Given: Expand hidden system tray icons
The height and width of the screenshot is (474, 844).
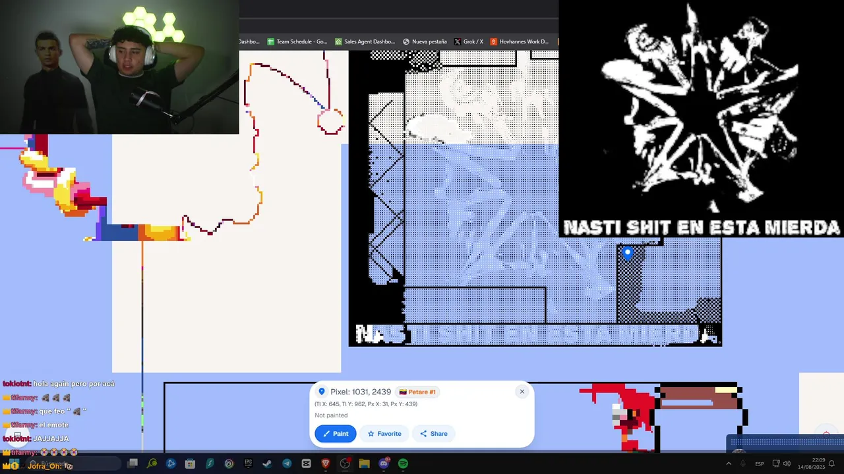Looking at the screenshot, I should pos(729,463).
